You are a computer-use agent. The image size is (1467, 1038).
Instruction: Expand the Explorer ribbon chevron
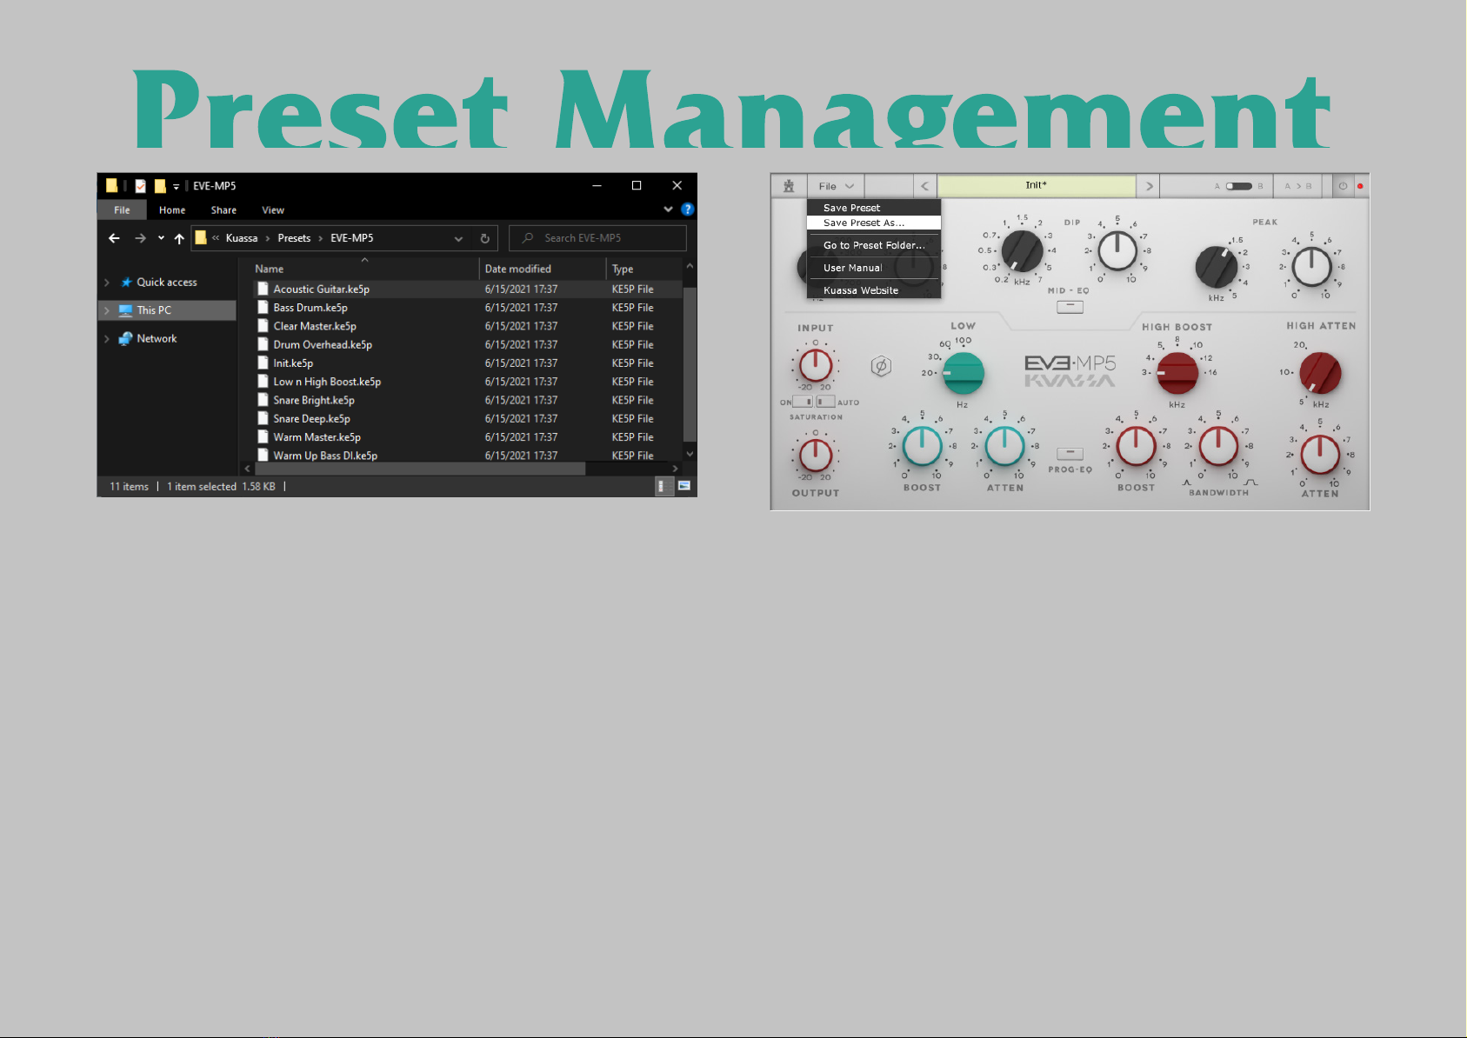[x=668, y=210]
